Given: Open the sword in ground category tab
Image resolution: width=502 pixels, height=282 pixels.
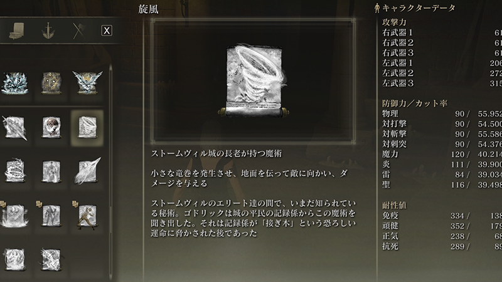Looking at the screenshot, I should pos(48,31).
